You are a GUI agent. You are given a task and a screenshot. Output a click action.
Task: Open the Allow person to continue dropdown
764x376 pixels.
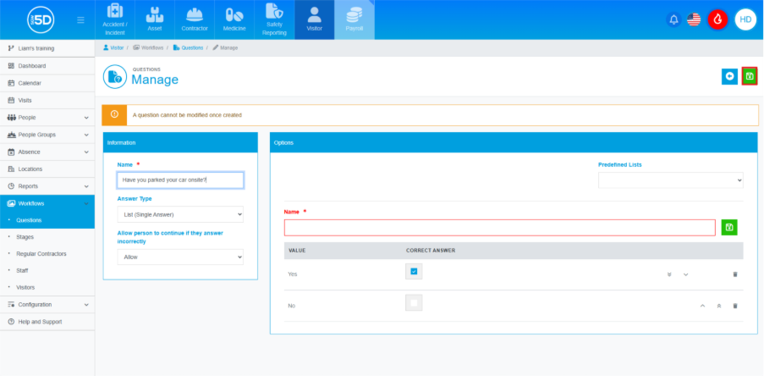pyautogui.click(x=180, y=257)
